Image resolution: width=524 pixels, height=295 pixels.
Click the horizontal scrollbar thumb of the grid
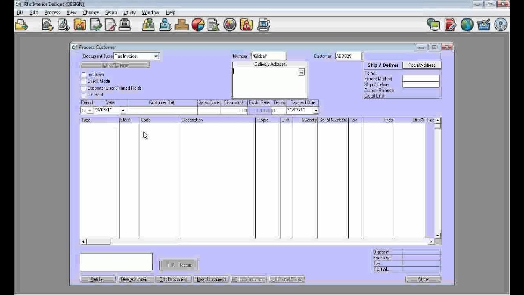99,242
